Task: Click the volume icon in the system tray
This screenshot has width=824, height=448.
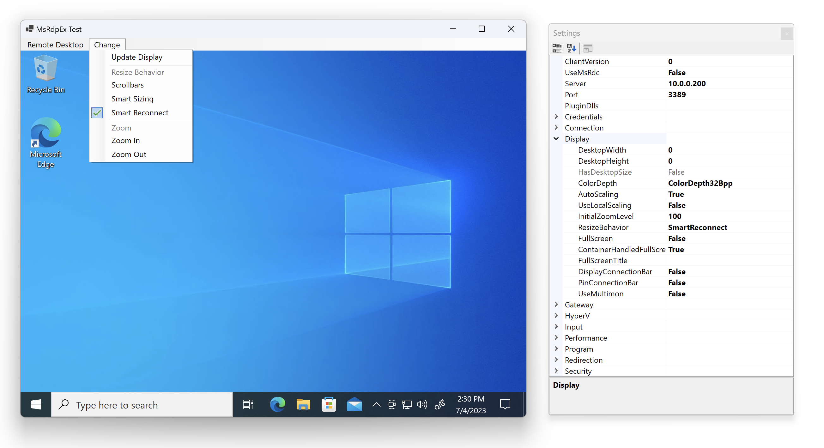Action: pyautogui.click(x=422, y=404)
